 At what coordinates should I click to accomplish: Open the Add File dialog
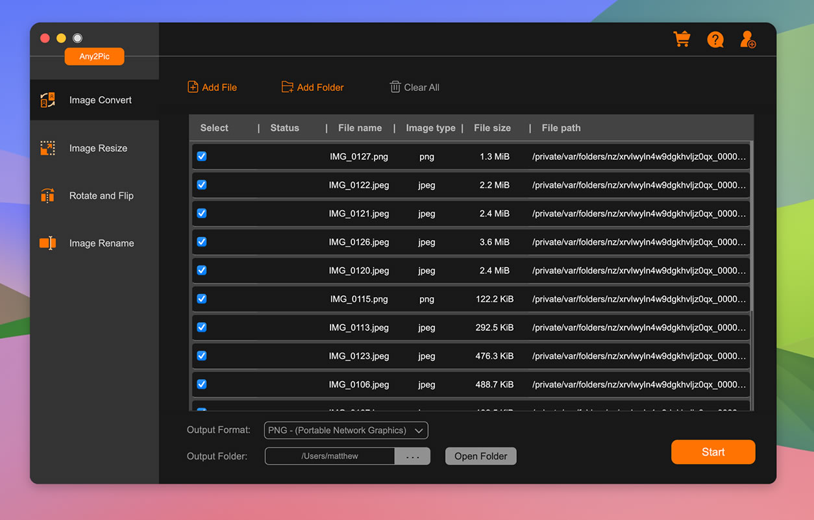211,87
